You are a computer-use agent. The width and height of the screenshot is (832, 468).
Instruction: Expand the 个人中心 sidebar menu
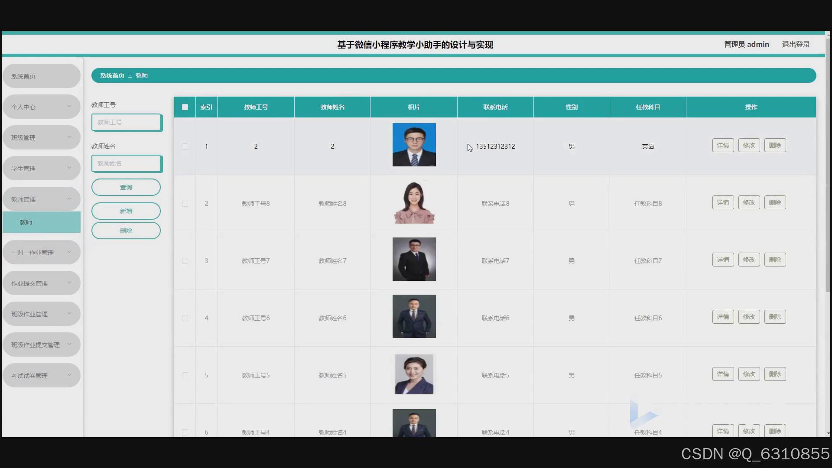[41, 107]
